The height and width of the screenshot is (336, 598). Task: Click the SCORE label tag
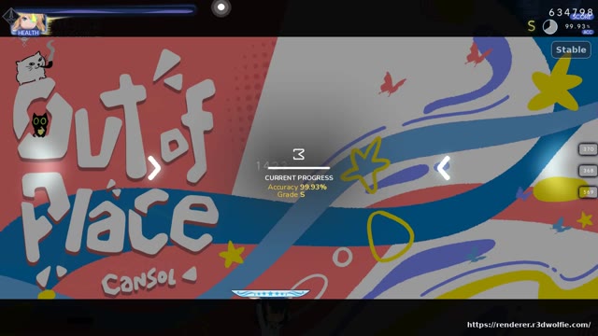pyautogui.click(x=581, y=17)
